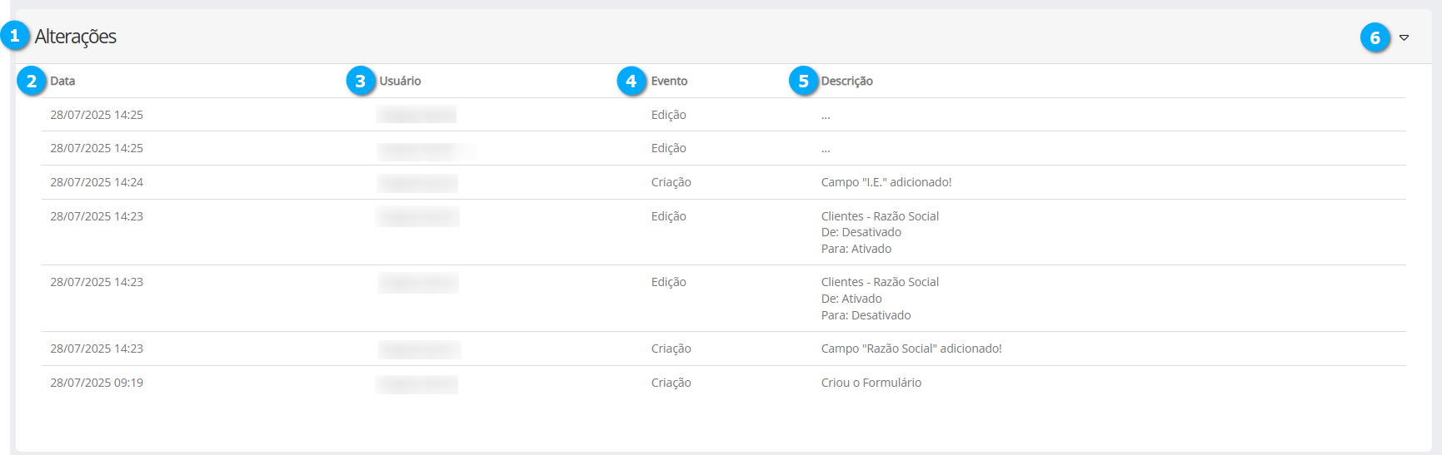The image size is (1442, 455).
Task: Collapse the Alterações panel with the arrow
Action: click(1404, 37)
